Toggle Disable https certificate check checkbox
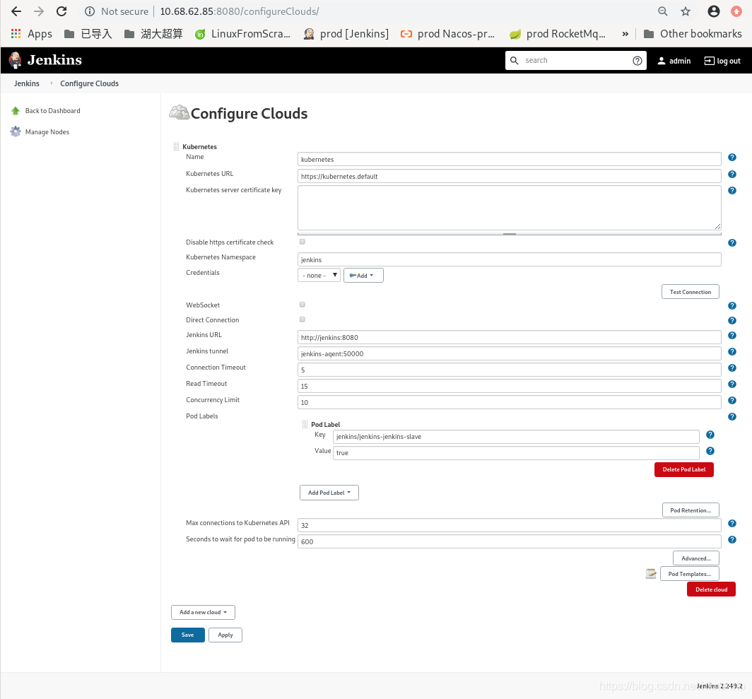Viewport: 752px width, 699px height. tap(302, 242)
